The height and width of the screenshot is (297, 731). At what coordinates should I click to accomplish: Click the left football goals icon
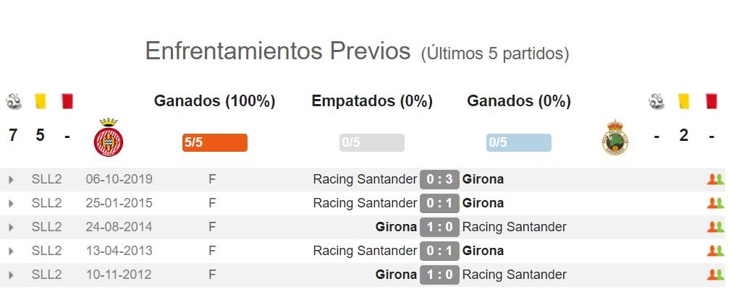(14, 101)
